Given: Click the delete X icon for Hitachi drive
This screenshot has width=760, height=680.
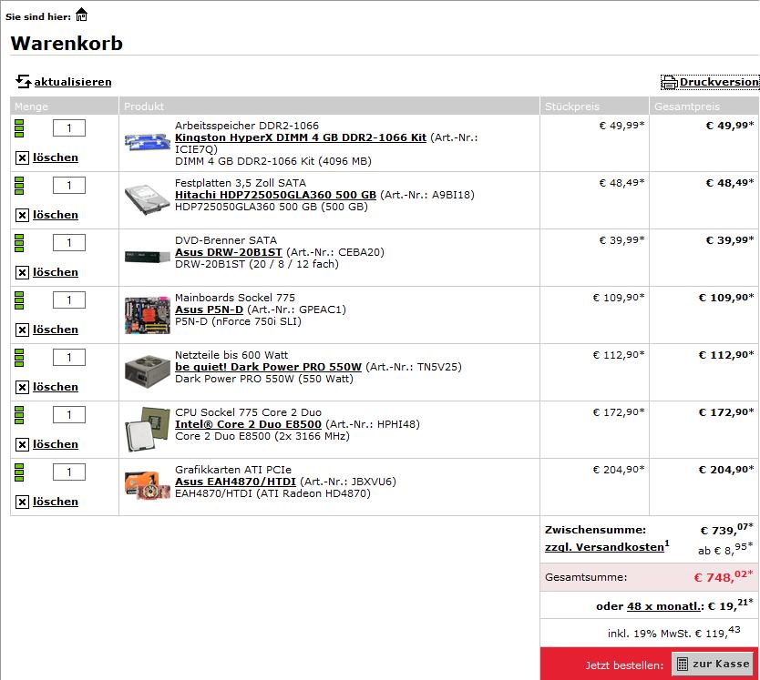Looking at the screenshot, I should (x=22, y=215).
